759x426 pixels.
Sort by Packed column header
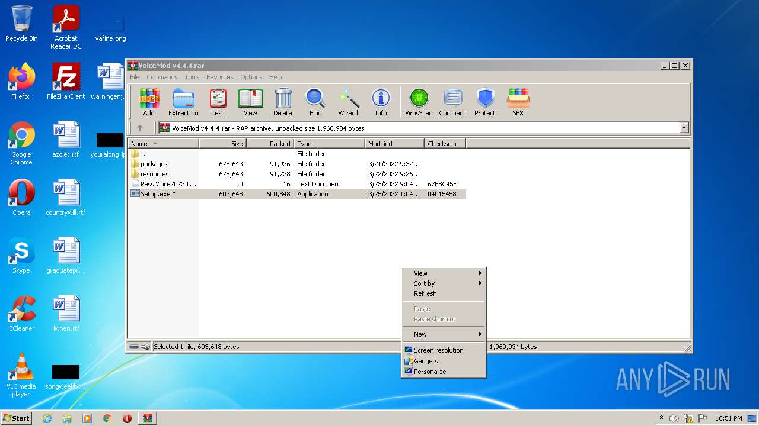tap(270, 143)
